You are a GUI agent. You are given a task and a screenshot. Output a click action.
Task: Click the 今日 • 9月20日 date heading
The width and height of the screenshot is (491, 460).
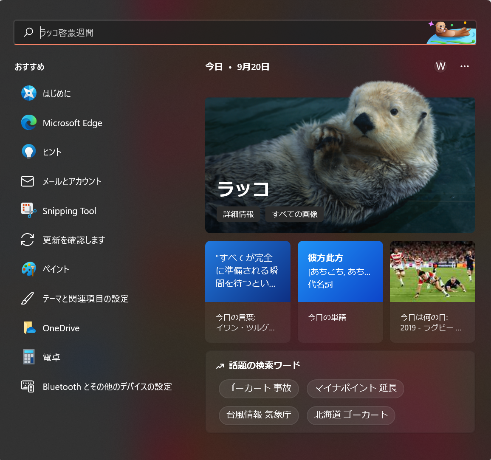click(x=237, y=67)
